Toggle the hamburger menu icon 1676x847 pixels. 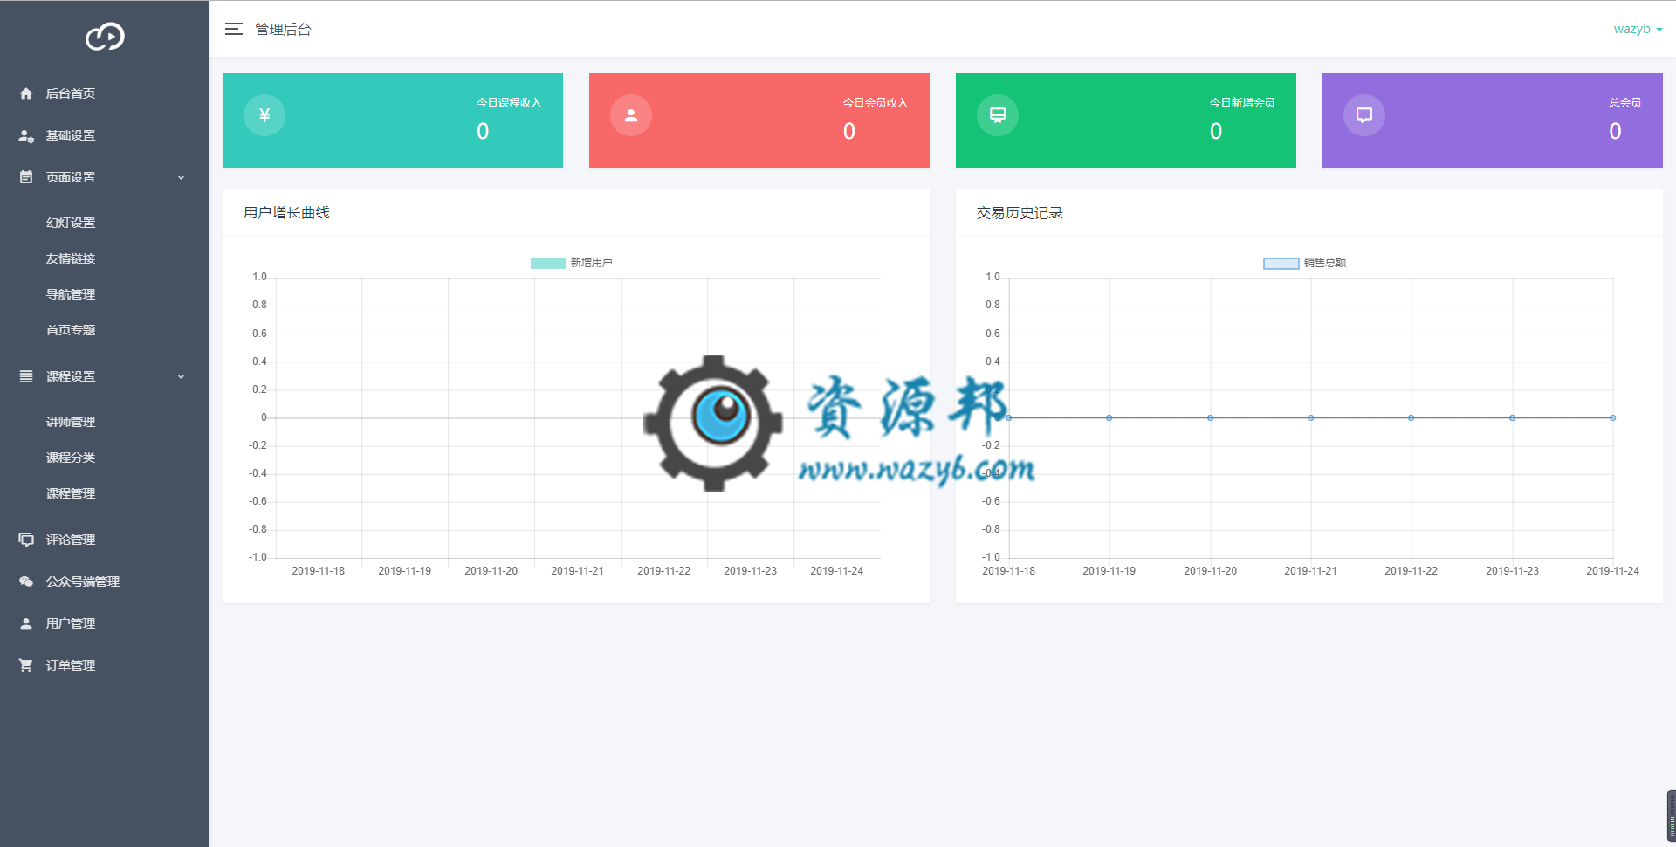[234, 29]
